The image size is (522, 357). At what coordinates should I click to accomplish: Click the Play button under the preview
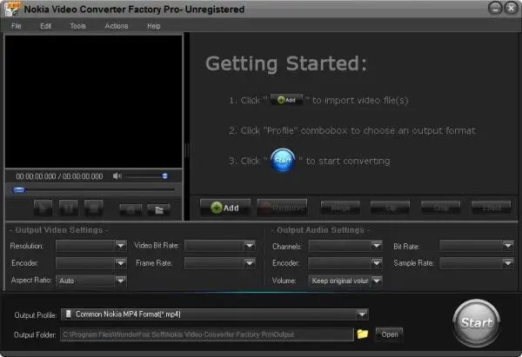[x=43, y=208]
